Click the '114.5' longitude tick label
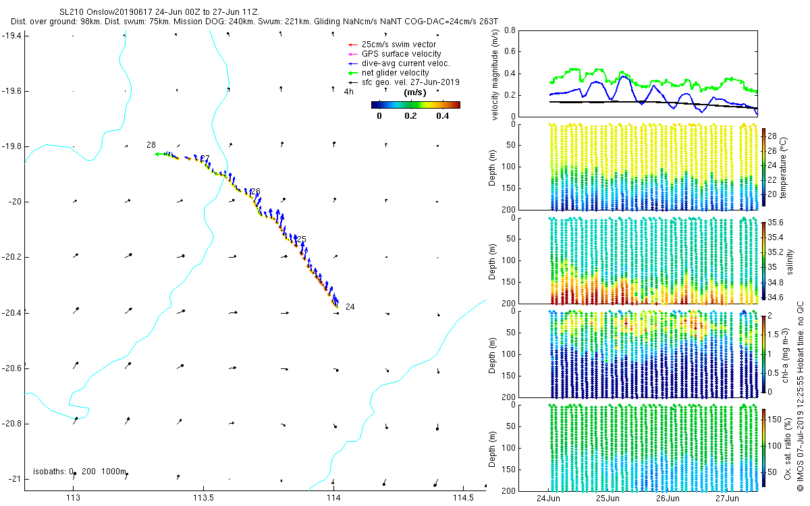This screenshot has height=506, width=810. pos(462,498)
